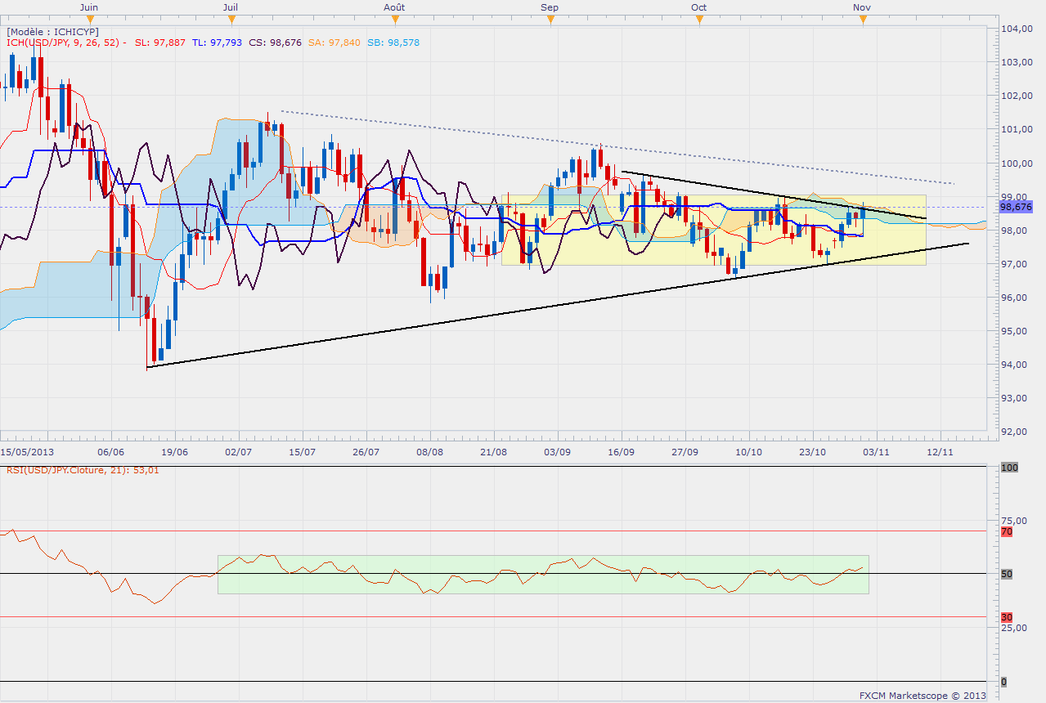1046x703 pixels.
Task: Click the 101,00 price axis label
Action: pos(1017,129)
